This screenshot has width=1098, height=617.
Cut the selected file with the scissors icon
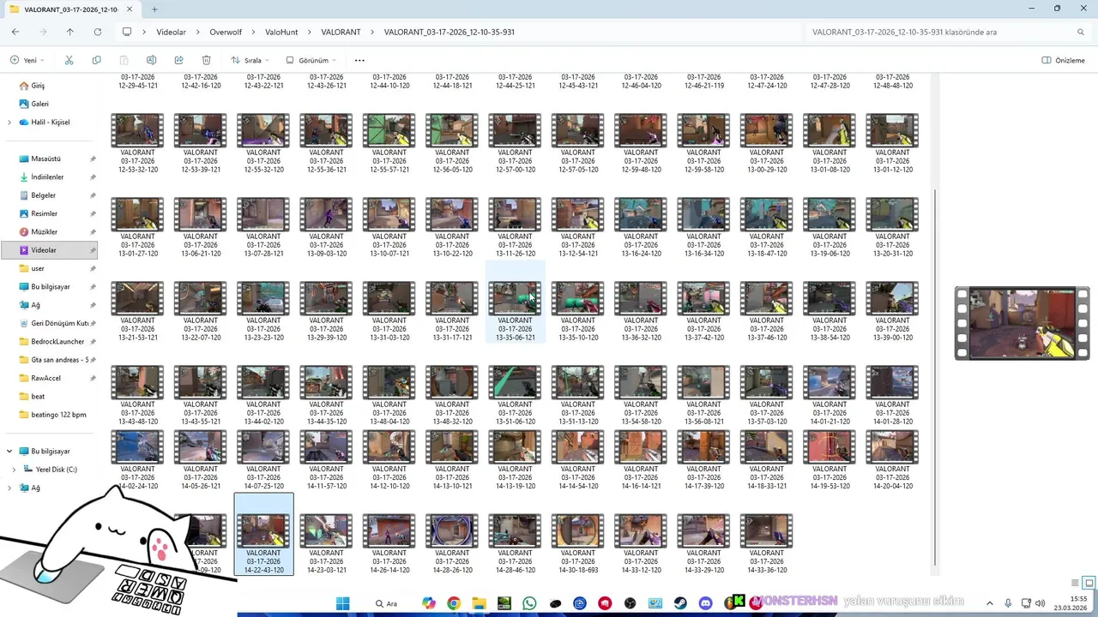tap(69, 60)
